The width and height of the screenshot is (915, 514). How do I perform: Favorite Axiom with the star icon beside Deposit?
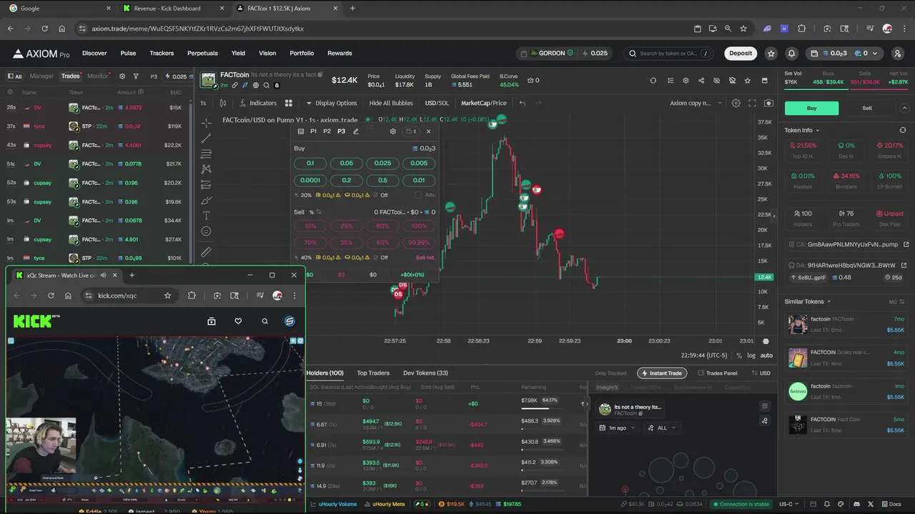click(x=771, y=54)
